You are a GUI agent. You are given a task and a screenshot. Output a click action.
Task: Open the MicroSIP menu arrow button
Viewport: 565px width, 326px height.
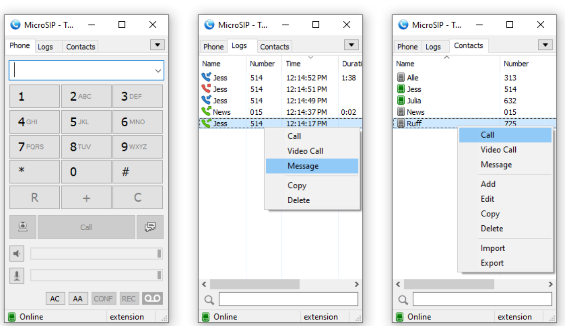(157, 45)
